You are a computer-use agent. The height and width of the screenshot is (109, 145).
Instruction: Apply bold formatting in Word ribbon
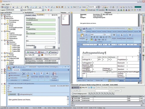coord(92,37)
